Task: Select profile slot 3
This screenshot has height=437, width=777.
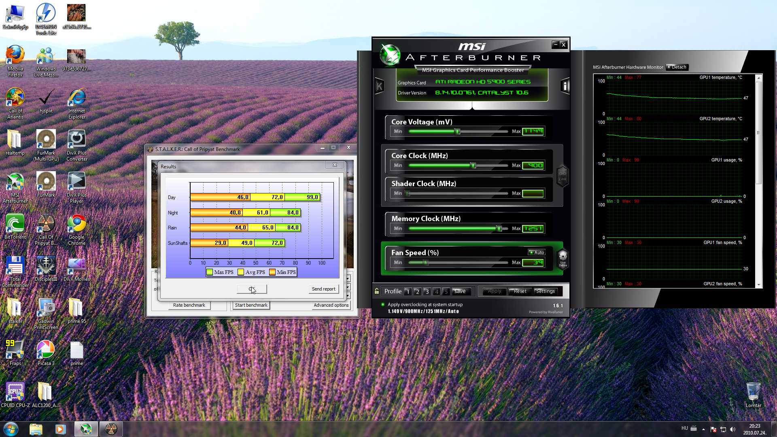Action: pos(427,291)
